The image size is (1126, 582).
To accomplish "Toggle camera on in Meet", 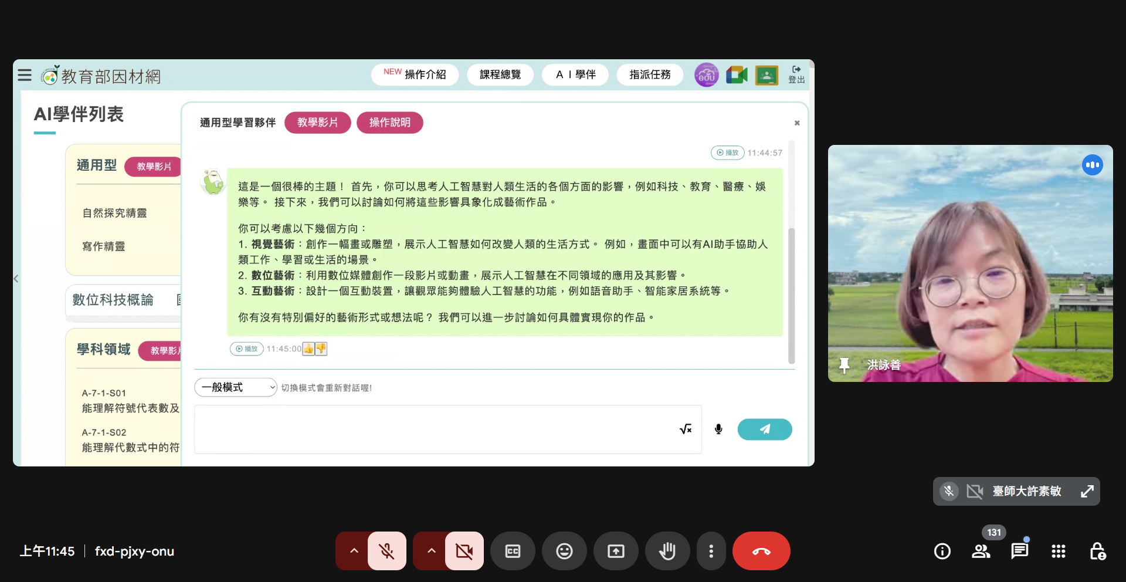I will tap(464, 551).
